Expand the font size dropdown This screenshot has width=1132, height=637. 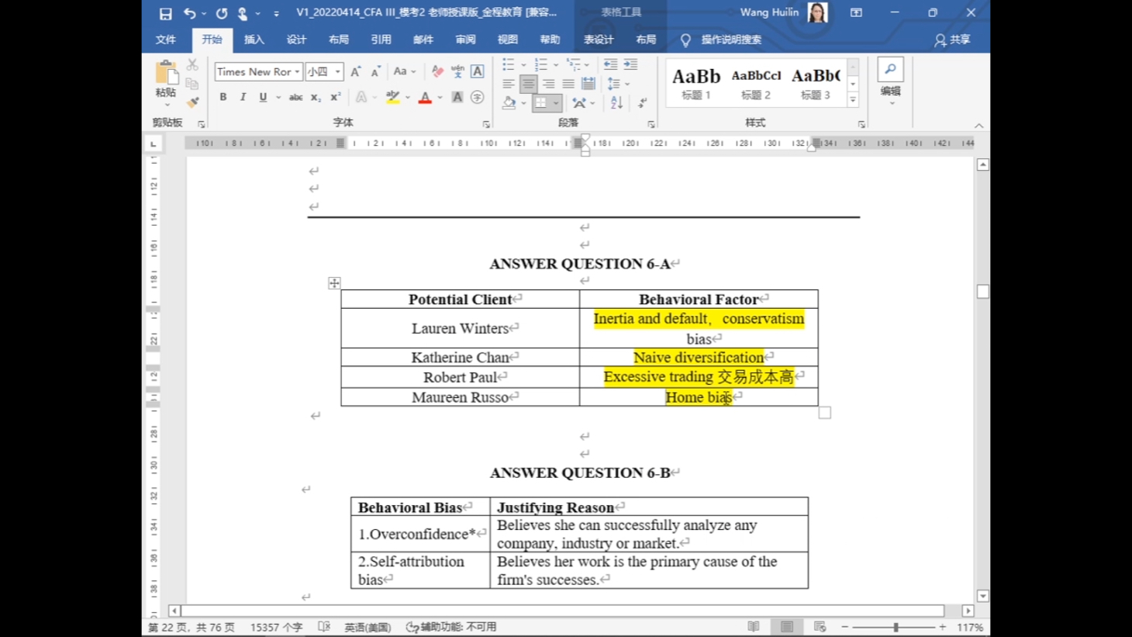click(338, 71)
